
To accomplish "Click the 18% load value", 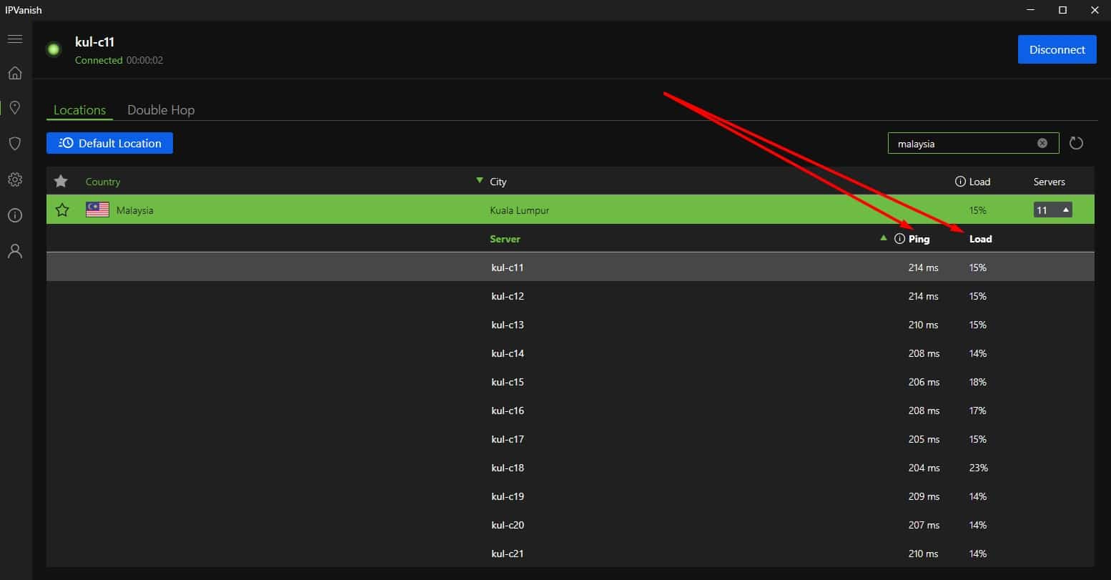I will point(978,382).
